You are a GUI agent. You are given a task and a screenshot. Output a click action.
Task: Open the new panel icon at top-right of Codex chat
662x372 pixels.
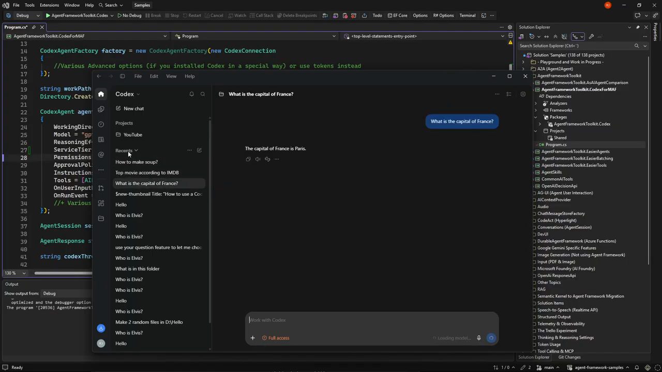523,94
